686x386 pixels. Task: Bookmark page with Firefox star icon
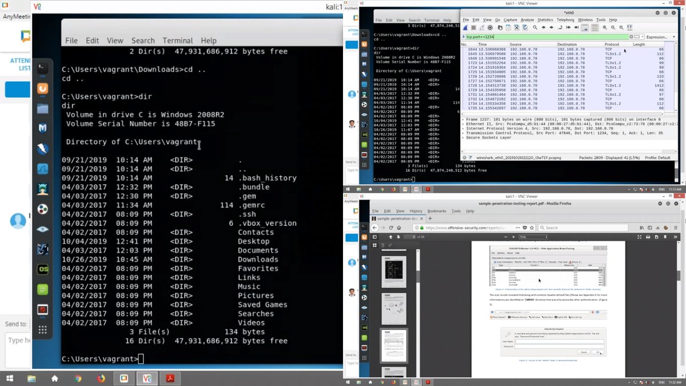pos(532,228)
